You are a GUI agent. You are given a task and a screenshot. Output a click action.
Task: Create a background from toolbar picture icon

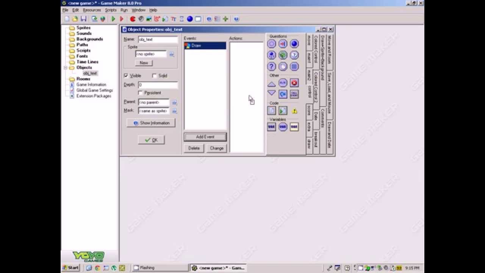click(149, 19)
